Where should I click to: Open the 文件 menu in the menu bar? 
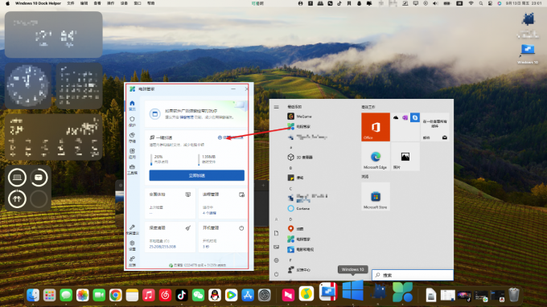pos(71,3)
